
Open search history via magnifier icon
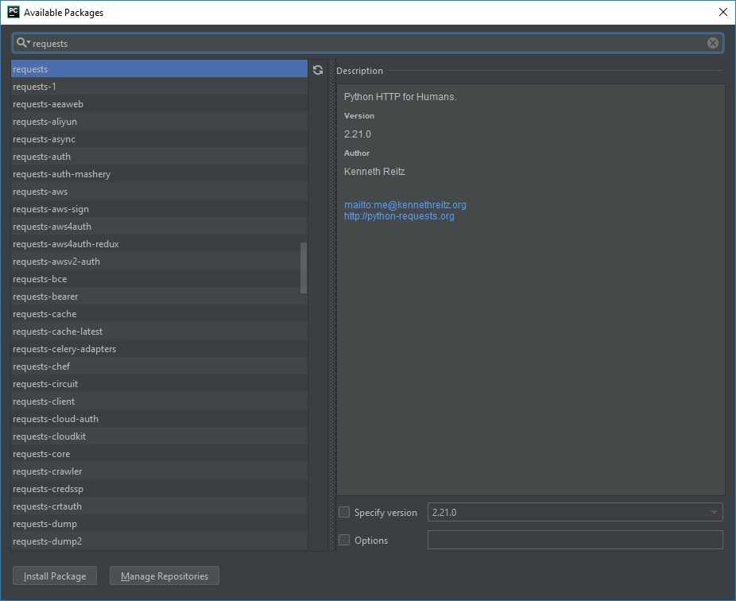click(x=22, y=43)
